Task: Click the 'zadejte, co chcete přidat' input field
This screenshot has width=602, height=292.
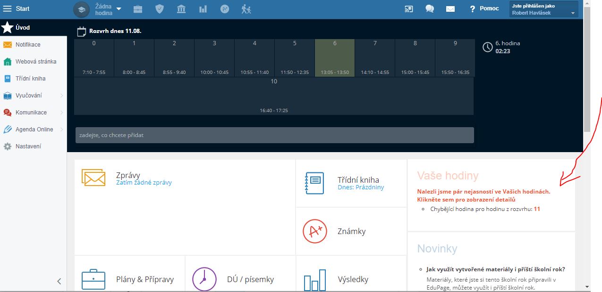Action: 274,135
